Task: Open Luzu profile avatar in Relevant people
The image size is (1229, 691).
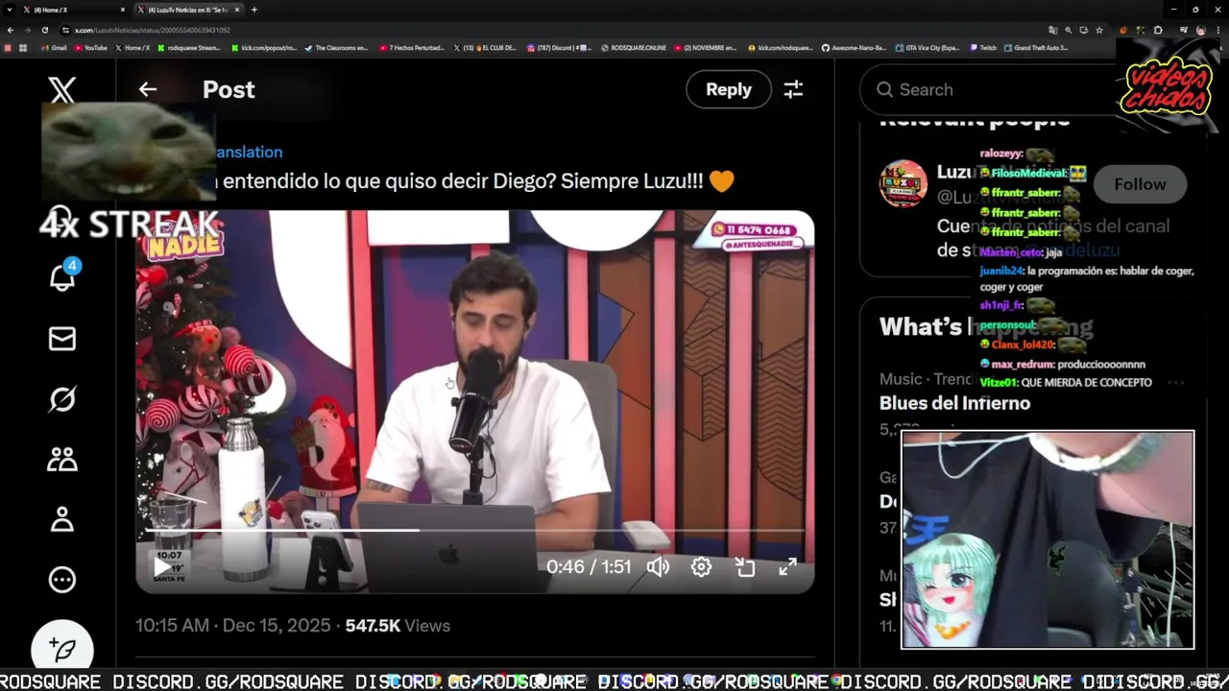Action: pyautogui.click(x=904, y=183)
